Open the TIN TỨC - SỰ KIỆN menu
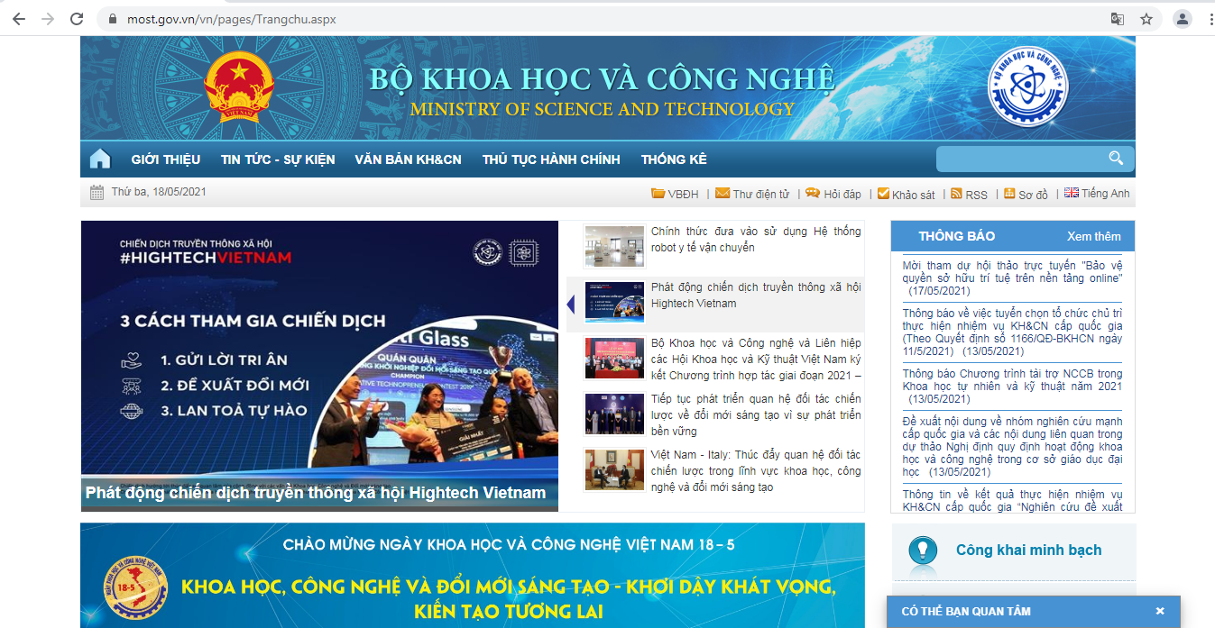The image size is (1215, 628). 278,159
